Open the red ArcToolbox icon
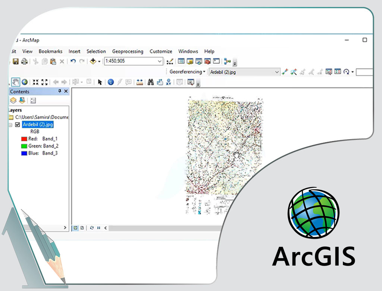Image resolution: width=382 pixels, height=291 pixels. (x=207, y=61)
